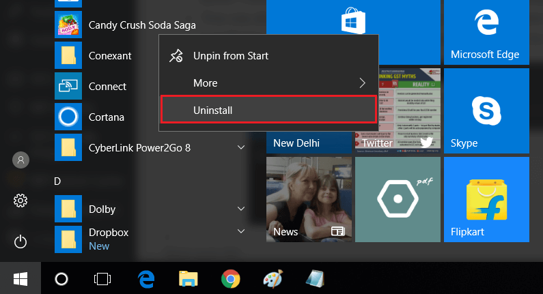Click the CyberLink Power2Go 8 folder icon
This screenshot has width=543, height=294.
click(x=68, y=148)
